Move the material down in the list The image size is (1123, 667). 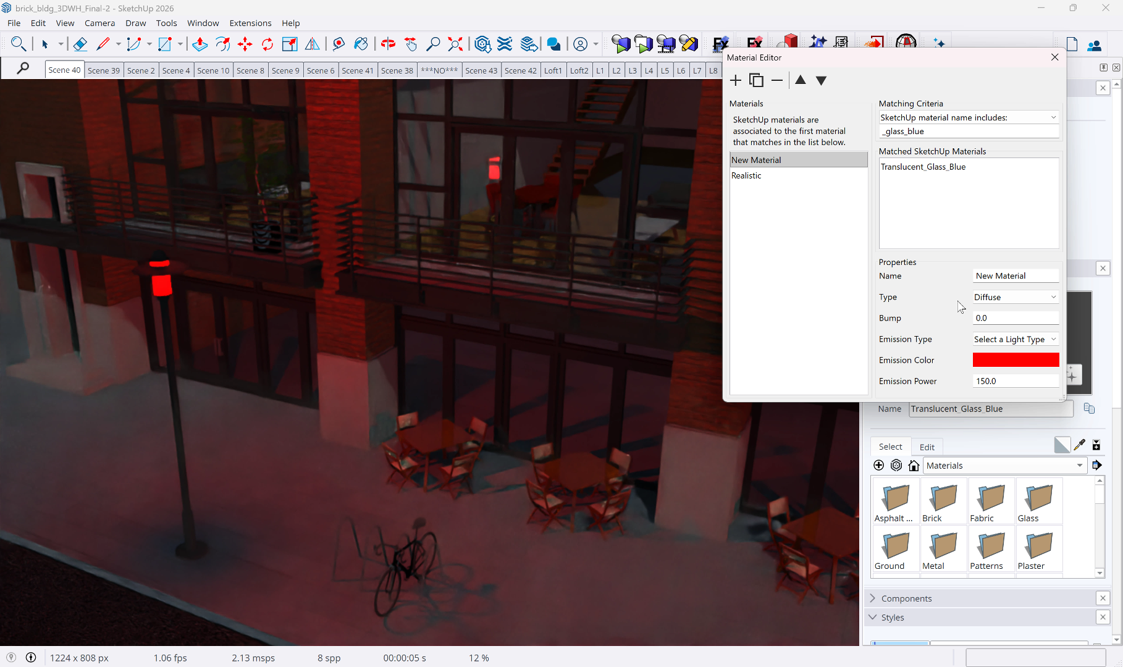(x=821, y=80)
